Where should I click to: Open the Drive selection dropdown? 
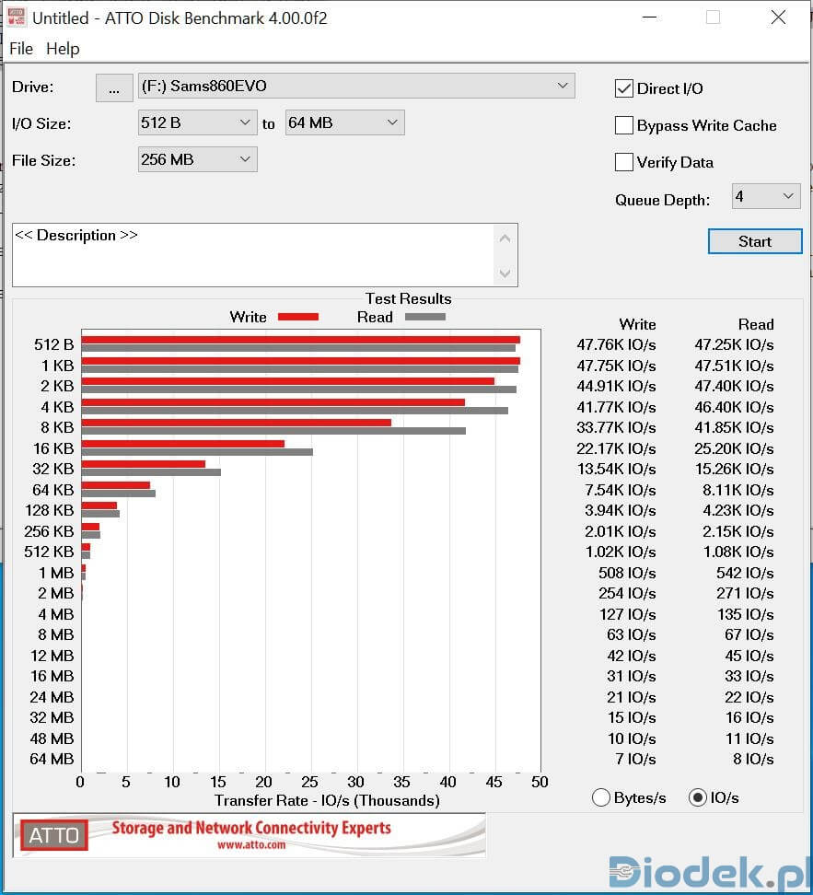[356, 87]
